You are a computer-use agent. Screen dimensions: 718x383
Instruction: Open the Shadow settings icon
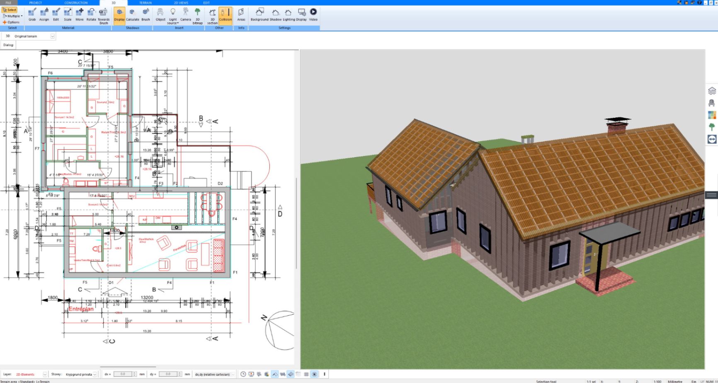276,15
